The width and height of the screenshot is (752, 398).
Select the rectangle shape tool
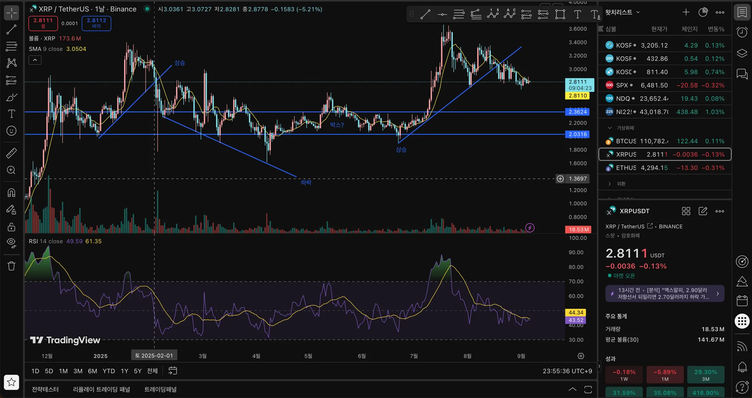click(x=560, y=14)
